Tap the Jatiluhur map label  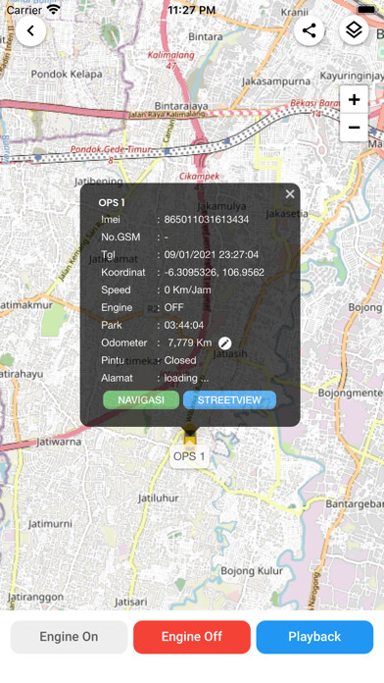159,498
